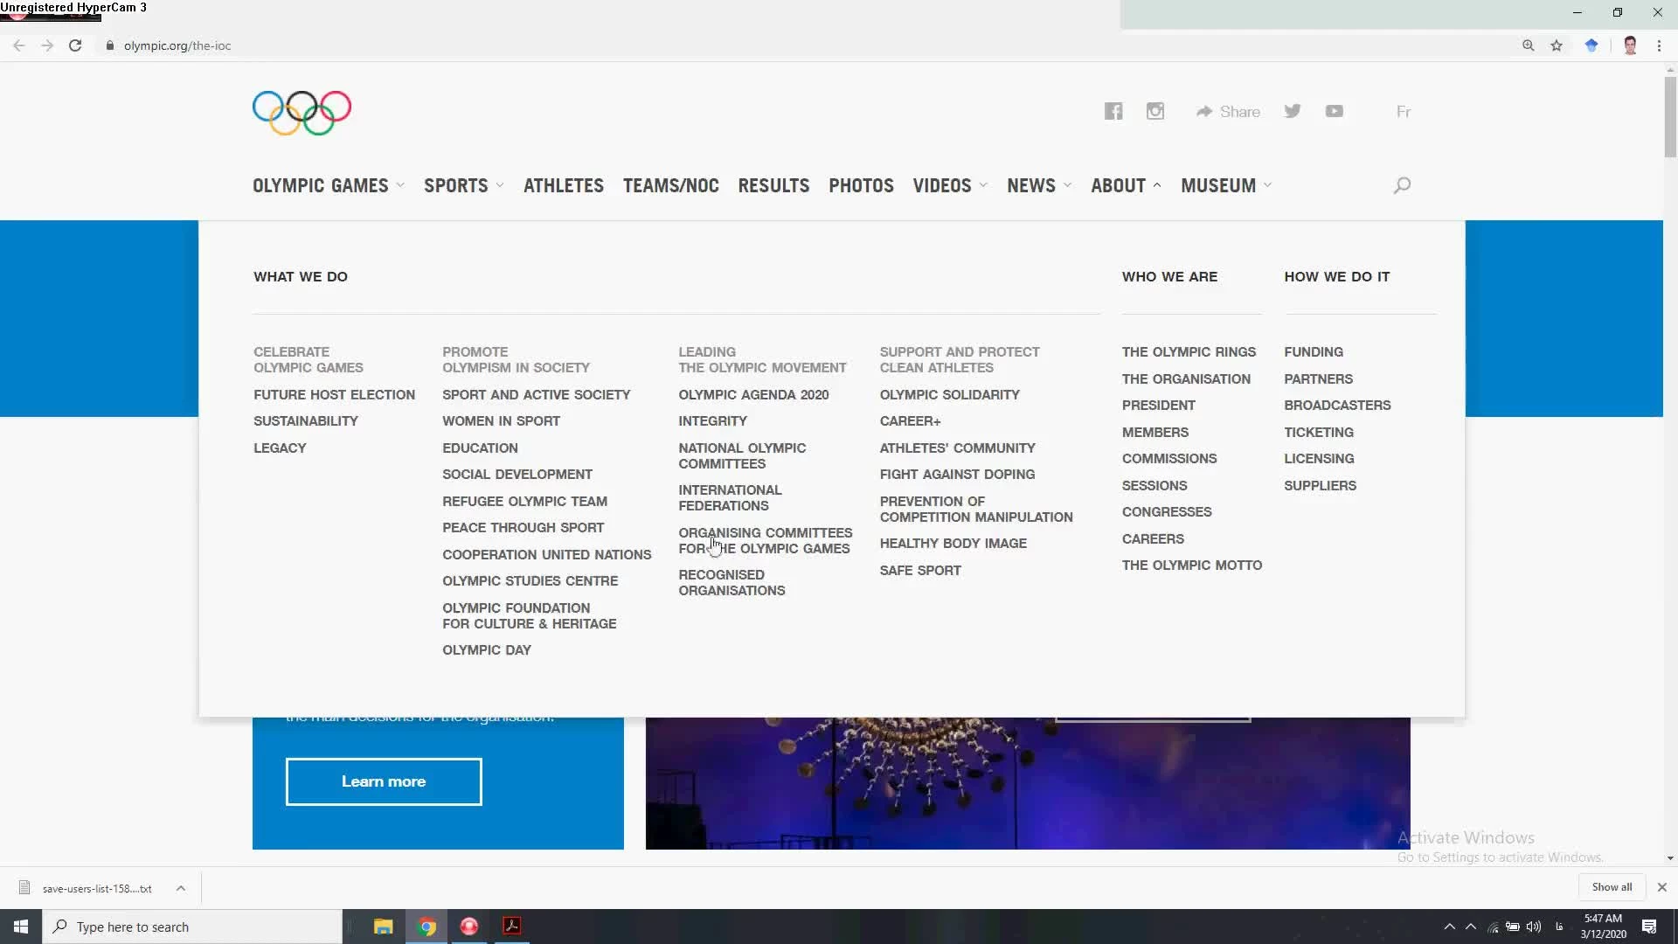The height and width of the screenshot is (944, 1678).
Task: Click the browser back arrow
Action: pyautogui.click(x=18, y=45)
